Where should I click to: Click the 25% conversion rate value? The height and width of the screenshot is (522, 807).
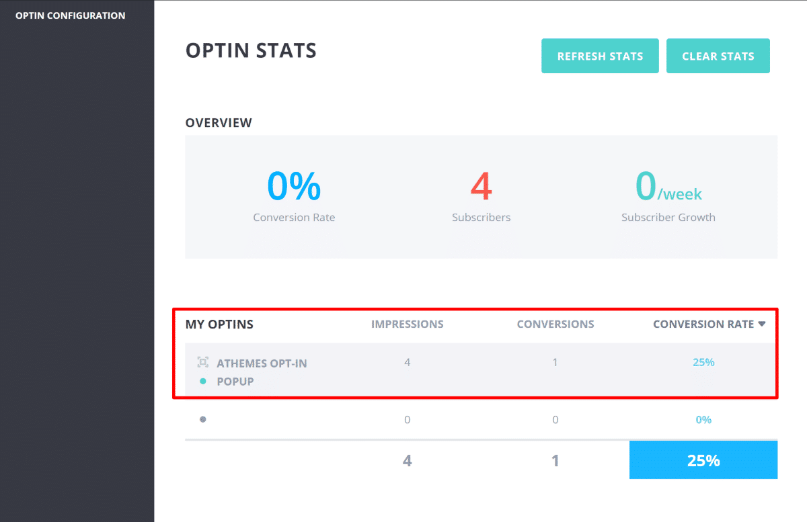click(x=703, y=361)
